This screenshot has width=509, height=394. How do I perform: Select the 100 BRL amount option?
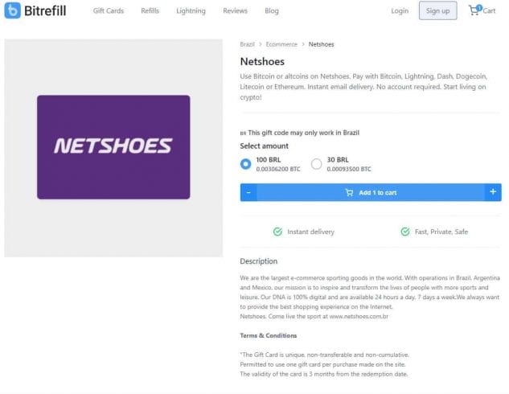(x=246, y=164)
